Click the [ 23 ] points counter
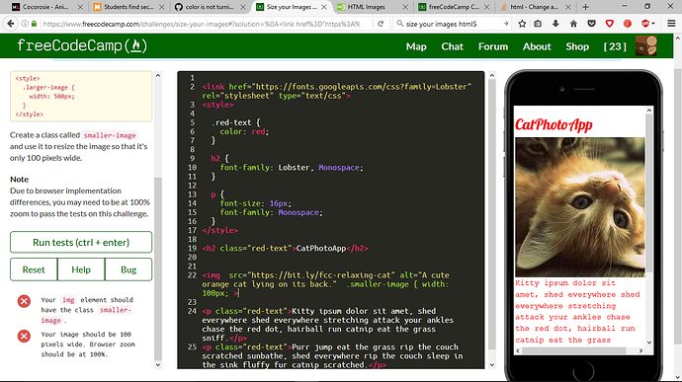The height and width of the screenshot is (382, 682). 615,46
